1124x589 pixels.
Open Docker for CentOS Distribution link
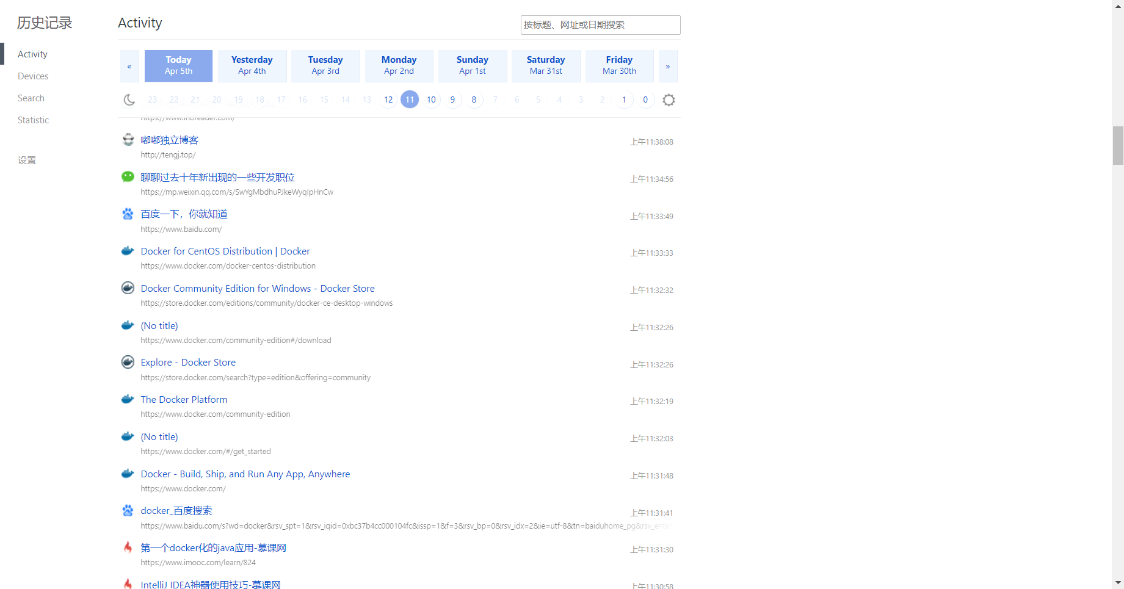point(225,251)
